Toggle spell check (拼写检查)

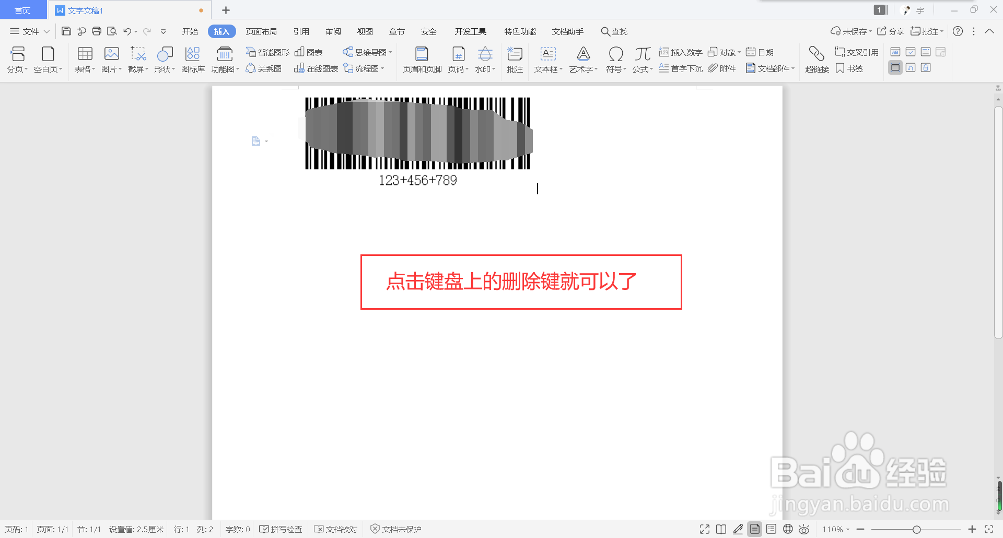(281, 529)
